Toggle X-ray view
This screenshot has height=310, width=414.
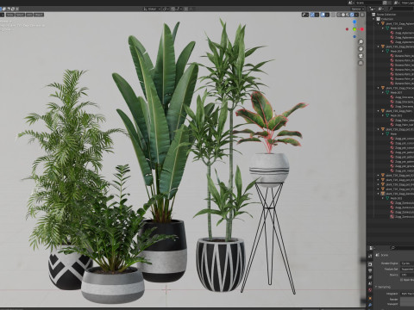point(333,15)
